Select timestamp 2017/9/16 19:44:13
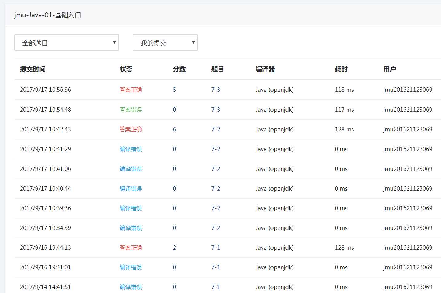The width and height of the screenshot is (441, 293). (45, 247)
